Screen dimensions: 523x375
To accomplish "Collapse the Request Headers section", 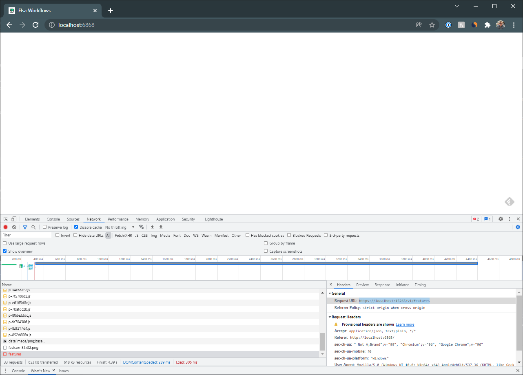I will 330,317.
